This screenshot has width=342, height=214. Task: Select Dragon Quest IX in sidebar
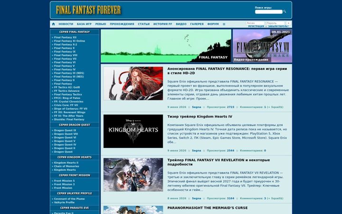point(65,130)
